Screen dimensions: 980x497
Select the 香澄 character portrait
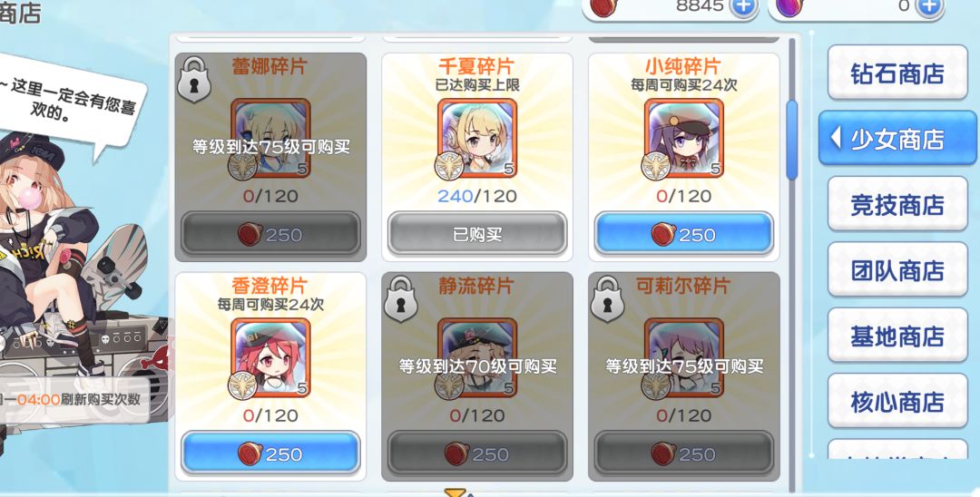[x=270, y=357]
